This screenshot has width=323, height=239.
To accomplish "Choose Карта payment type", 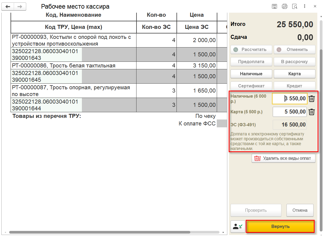I will point(295,74).
